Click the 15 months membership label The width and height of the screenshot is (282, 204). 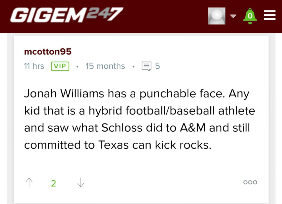(105, 66)
